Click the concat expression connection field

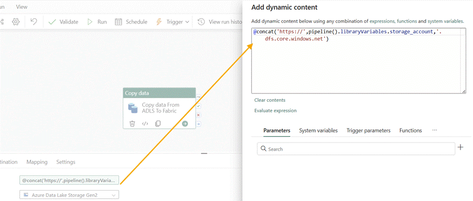tap(69, 180)
